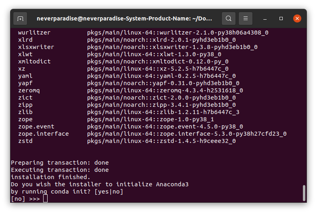317x214 pixels.
Task: Click the 'zope' package name
Action: point(25,120)
